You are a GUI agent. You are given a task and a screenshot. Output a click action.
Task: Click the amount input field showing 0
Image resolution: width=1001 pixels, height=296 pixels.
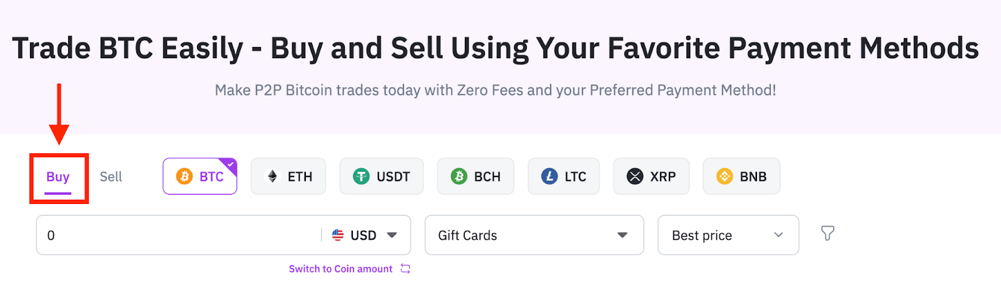pyautogui.click(x=178, y=235)
